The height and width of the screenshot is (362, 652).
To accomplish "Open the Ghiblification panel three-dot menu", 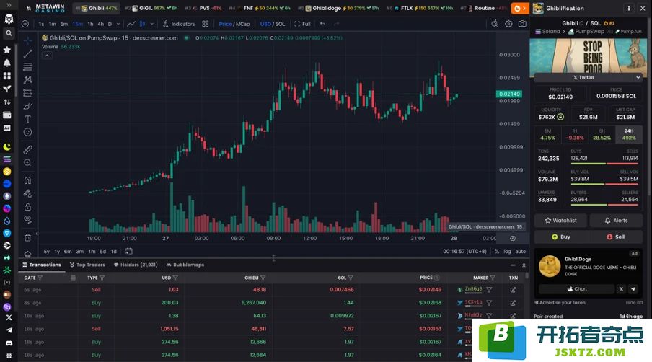I will click(x=629, y=8).
